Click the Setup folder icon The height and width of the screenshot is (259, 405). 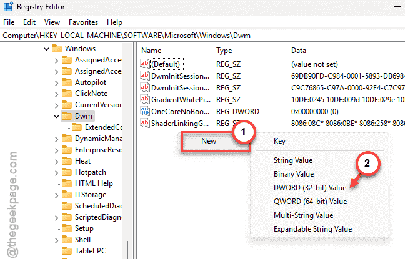click(67, 228)
